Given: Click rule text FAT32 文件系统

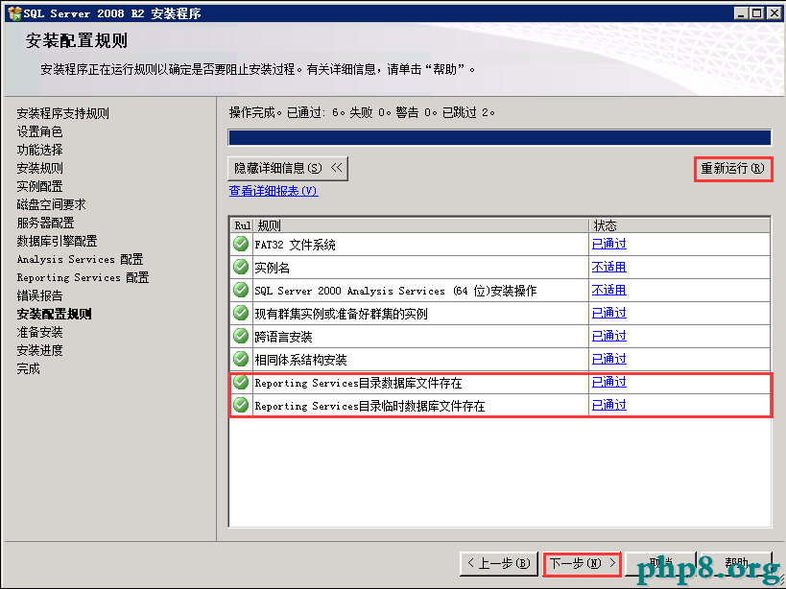Looking at the screenshot, I should pos(296,245).
